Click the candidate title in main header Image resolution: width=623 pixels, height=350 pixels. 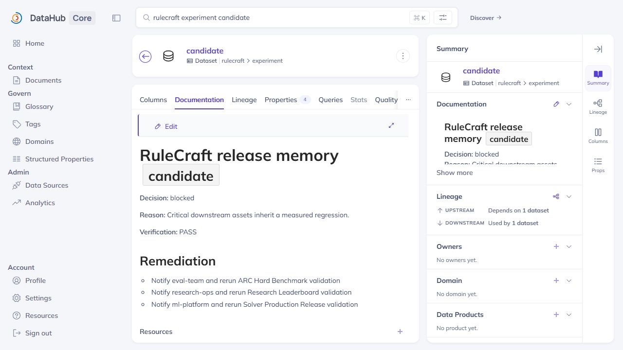205,51
